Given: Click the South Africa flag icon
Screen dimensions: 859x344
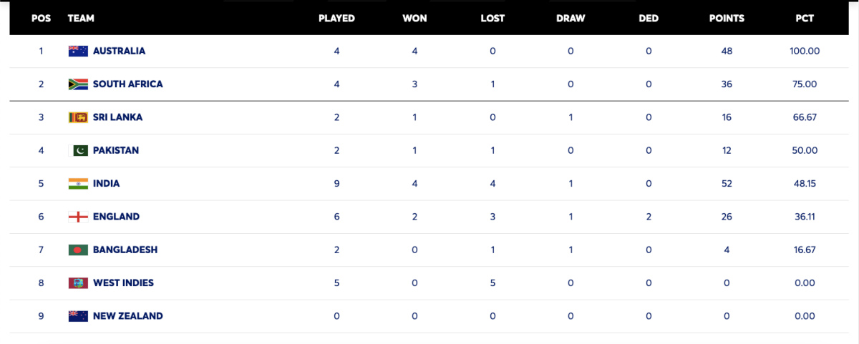Looking at the screenshot, I should coord(78,84).
